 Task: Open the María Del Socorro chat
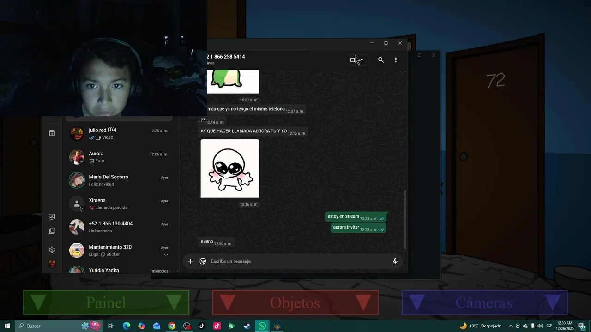click(x=120, y=180)
